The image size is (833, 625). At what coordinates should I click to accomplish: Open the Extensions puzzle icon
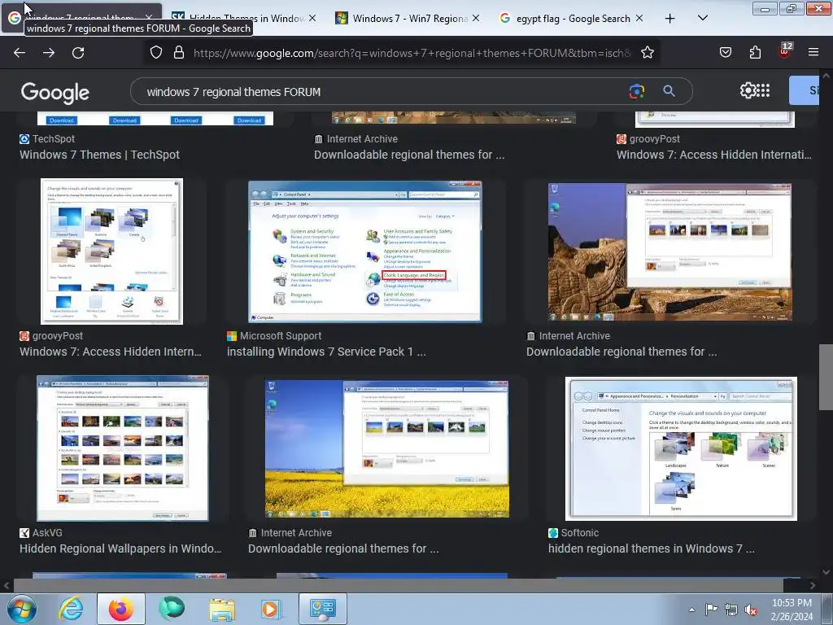tap(755, 52)
